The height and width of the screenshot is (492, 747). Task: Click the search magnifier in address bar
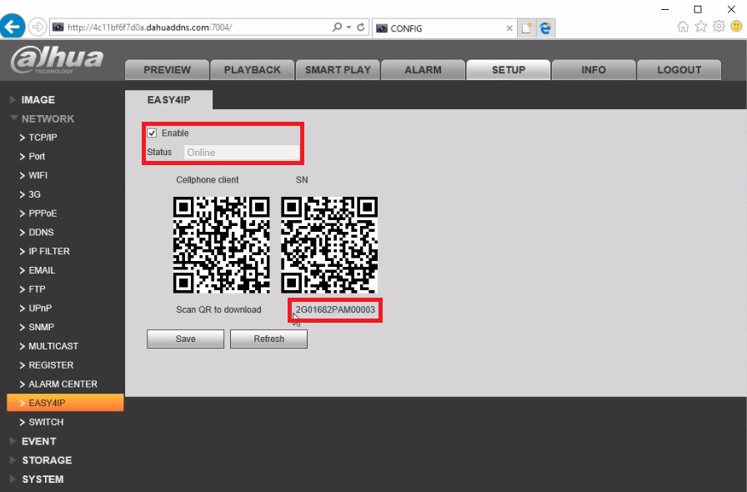point(337,28)
